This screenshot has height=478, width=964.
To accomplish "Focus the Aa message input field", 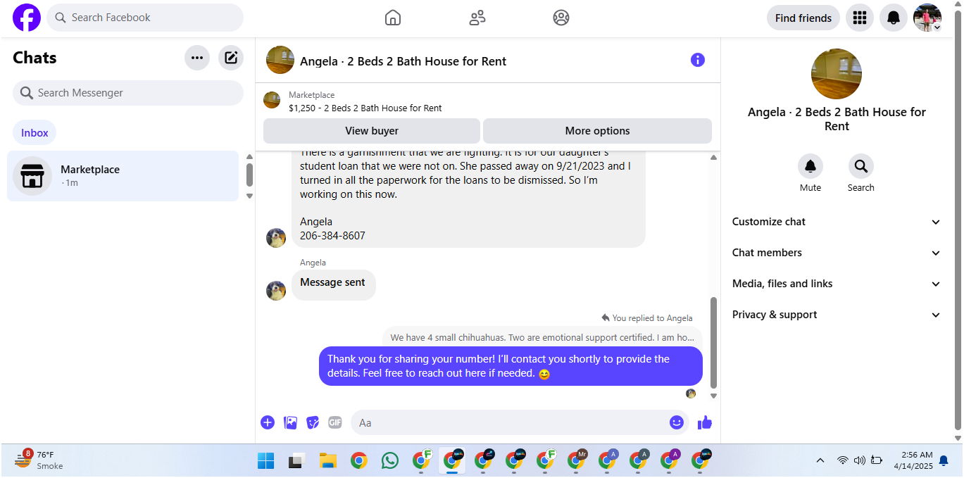I will 511,422.
